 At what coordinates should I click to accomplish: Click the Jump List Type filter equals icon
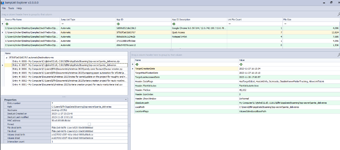[x=62, y=24]
